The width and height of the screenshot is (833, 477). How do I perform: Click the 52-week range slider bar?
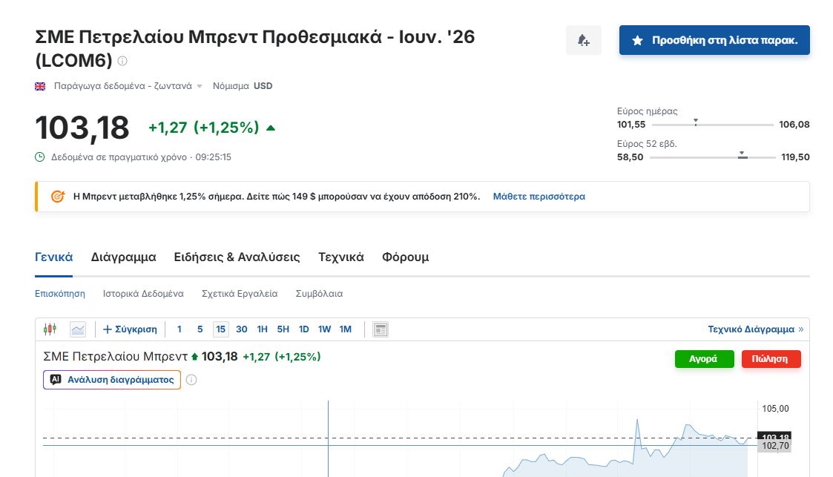click(x=712, y=157)
